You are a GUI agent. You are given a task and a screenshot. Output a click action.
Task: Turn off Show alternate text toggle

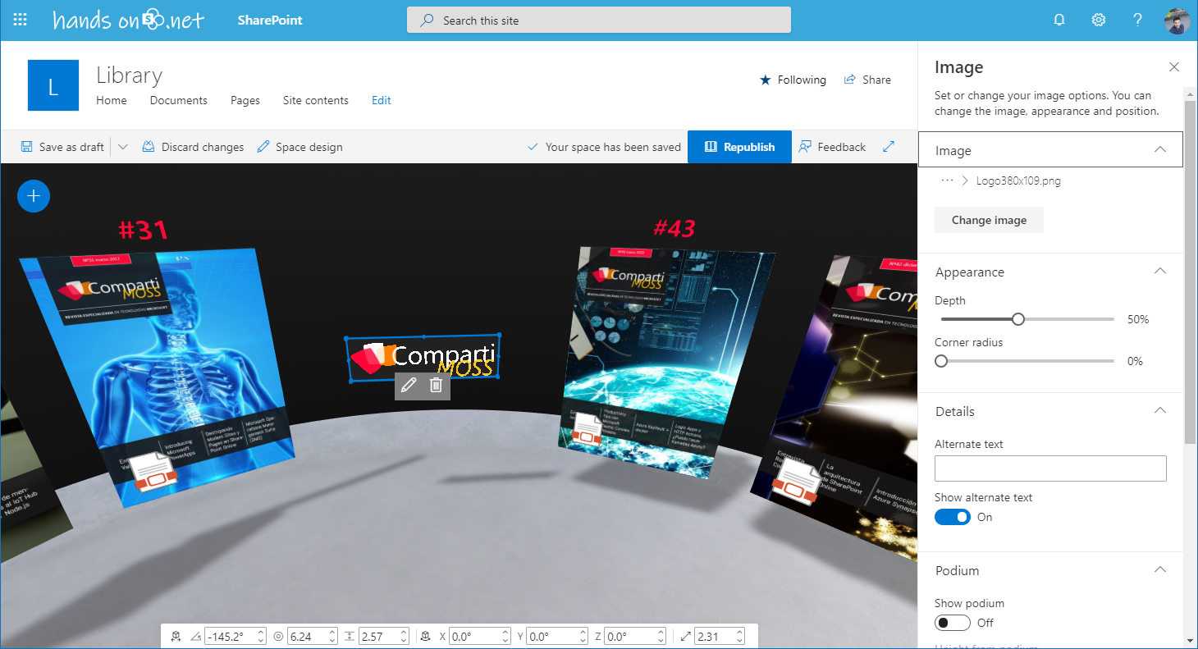[953, 517]
